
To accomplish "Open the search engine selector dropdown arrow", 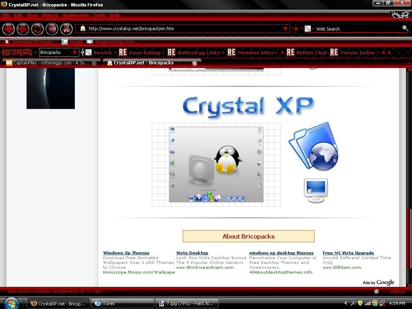I will pos(313,29).
